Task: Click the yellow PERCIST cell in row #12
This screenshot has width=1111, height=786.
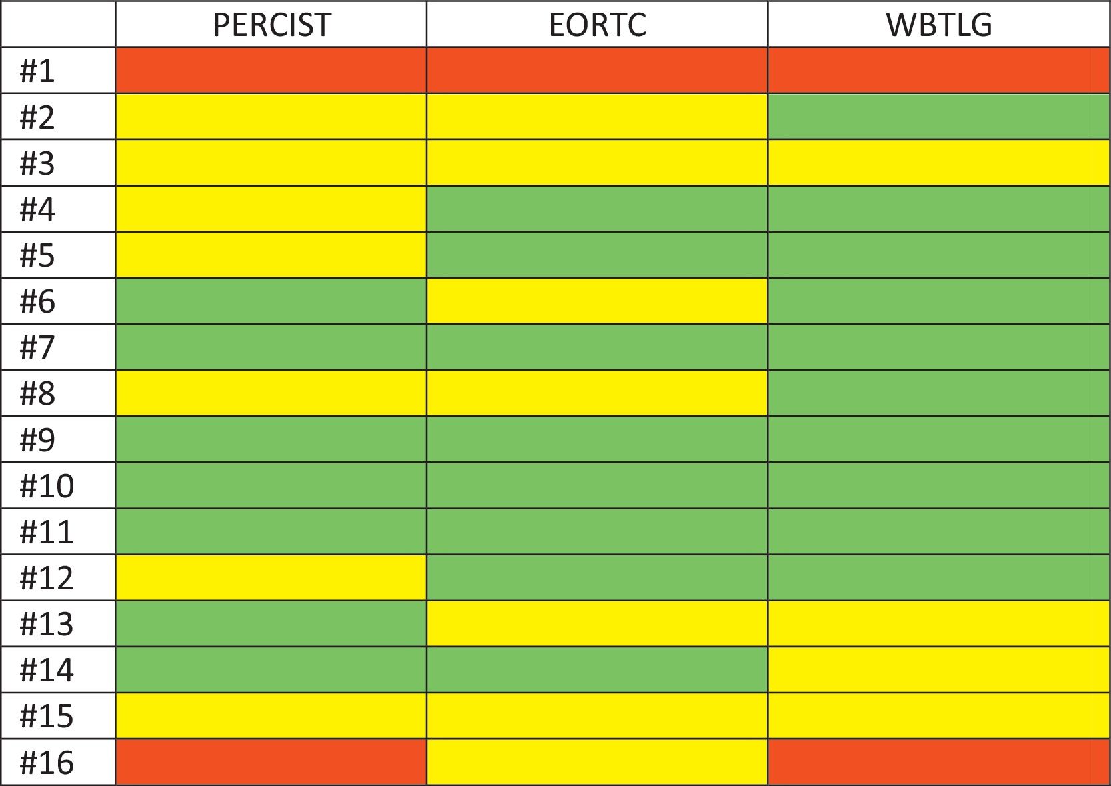Action: pyautogui.click(x=271, y=578)
